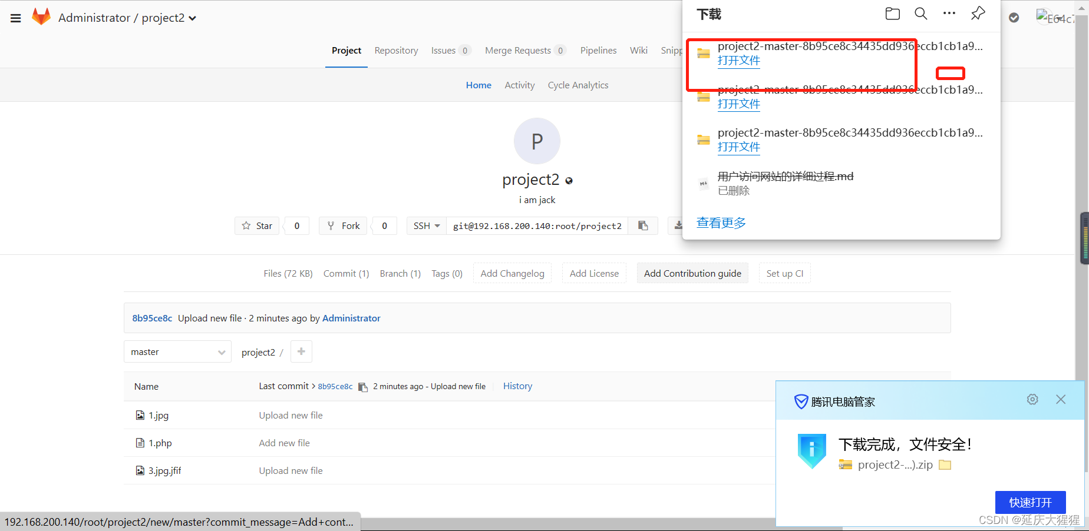The height and width of the screenshot is (531, 1089).
Task: Open file 1.php
Action: [160, 443]
